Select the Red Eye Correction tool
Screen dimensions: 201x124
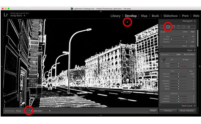point(173,27)
